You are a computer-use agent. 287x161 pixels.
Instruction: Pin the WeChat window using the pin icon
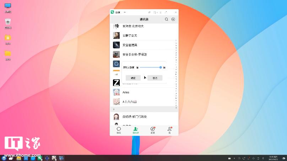tap(150, 12)
